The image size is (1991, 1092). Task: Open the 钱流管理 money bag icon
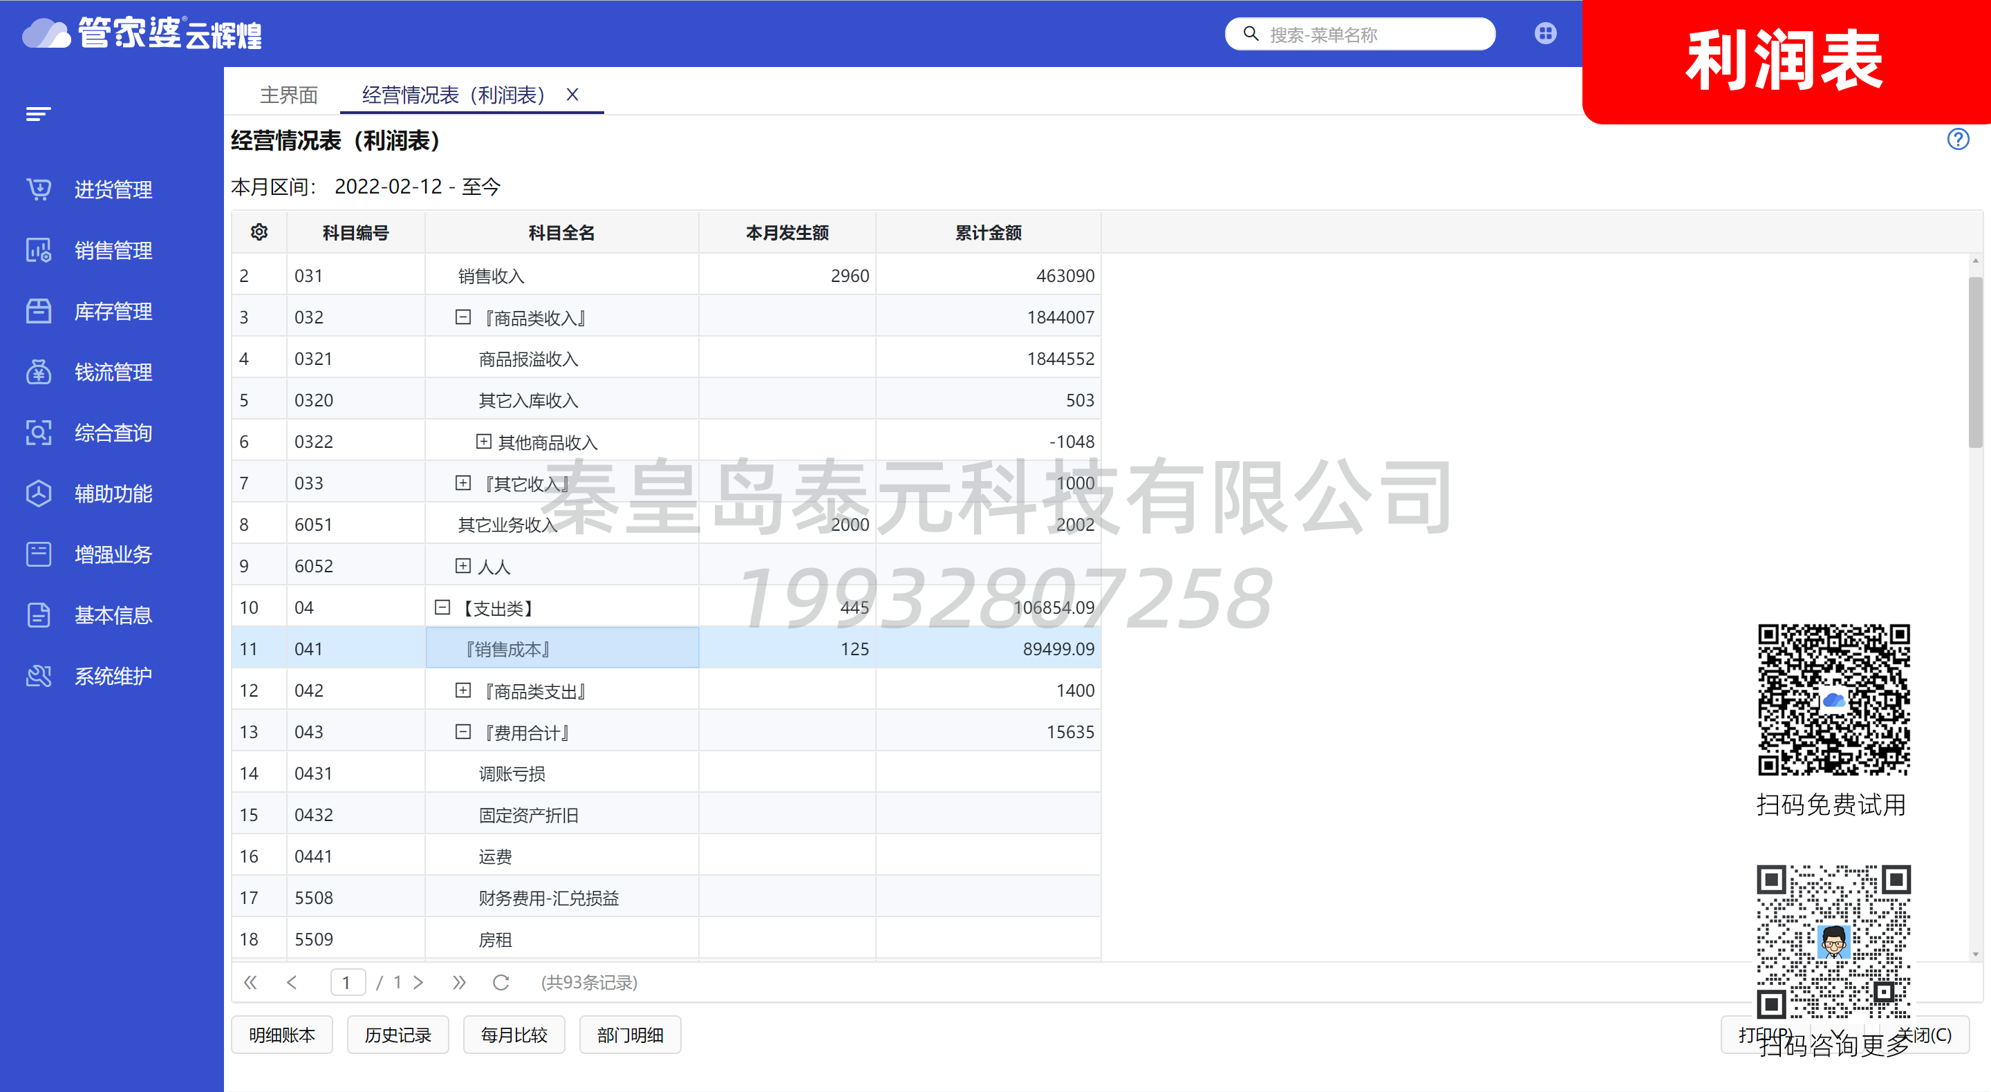[x=39, y=372]
